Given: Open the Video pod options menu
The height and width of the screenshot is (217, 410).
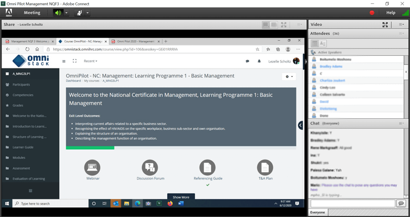Looking at the screenshot, I should point(401,24).
